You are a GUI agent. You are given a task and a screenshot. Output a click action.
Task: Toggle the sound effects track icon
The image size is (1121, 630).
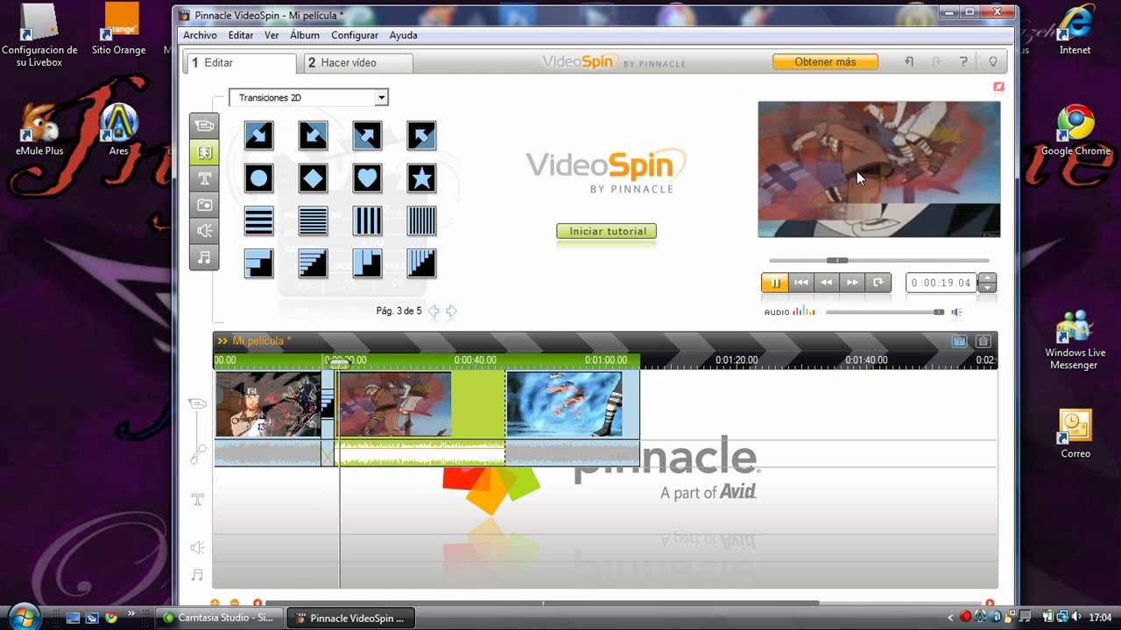pos(198,548)
